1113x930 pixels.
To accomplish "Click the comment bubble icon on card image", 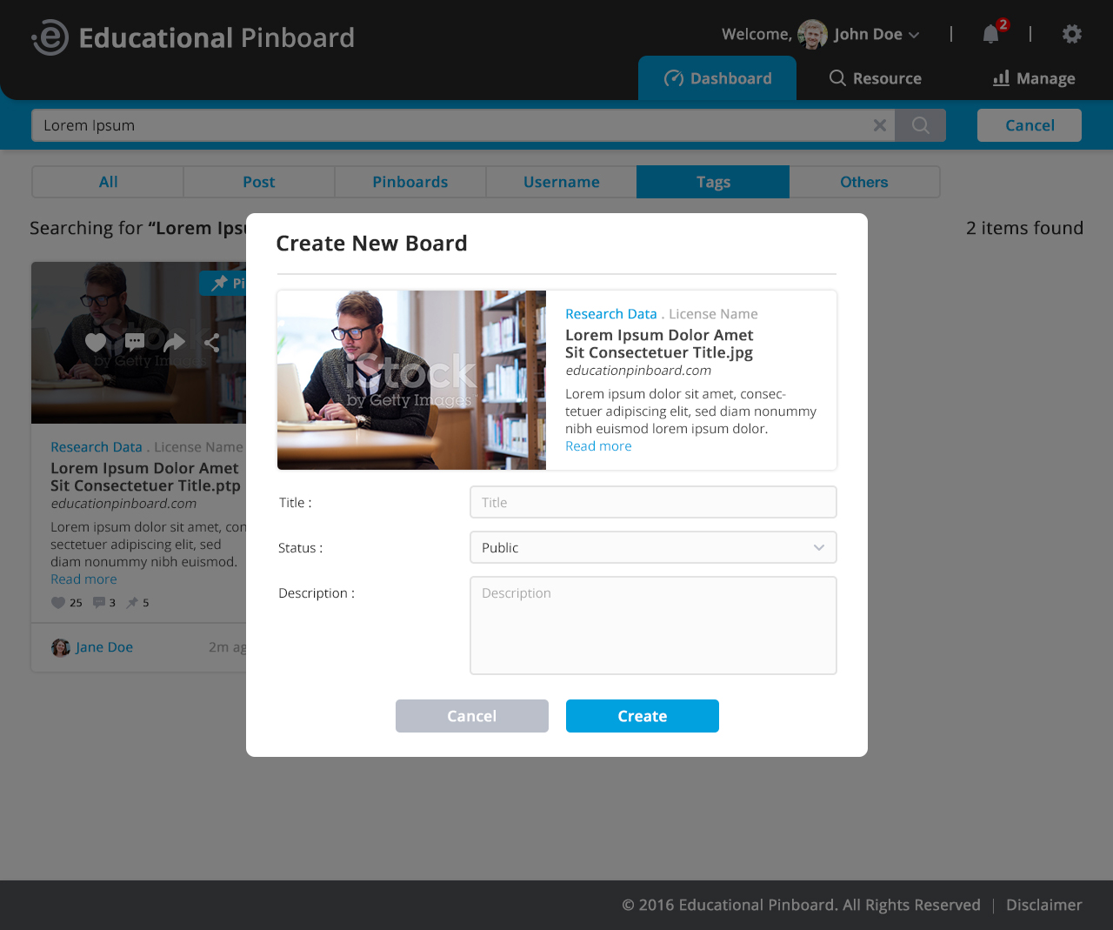I will 135,342.
